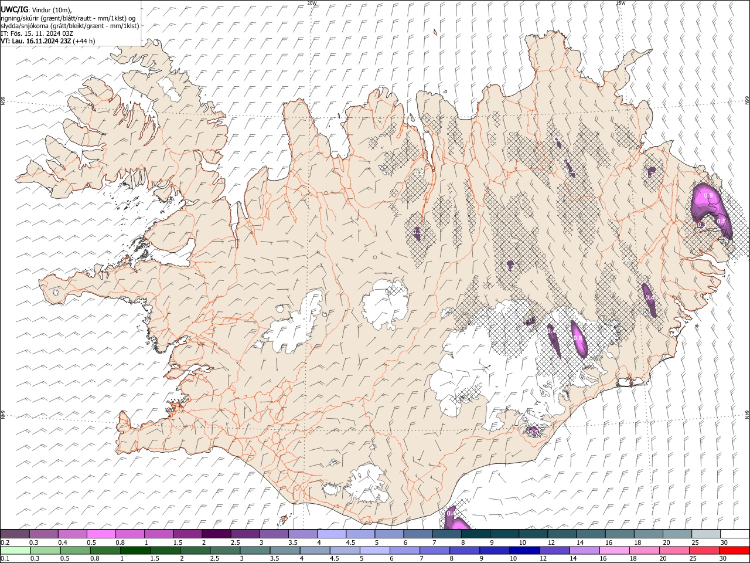Click the darkest green 1–1.5 swatch on the rain scale
This screenshot has width=750, height=563.
(135, 550)
